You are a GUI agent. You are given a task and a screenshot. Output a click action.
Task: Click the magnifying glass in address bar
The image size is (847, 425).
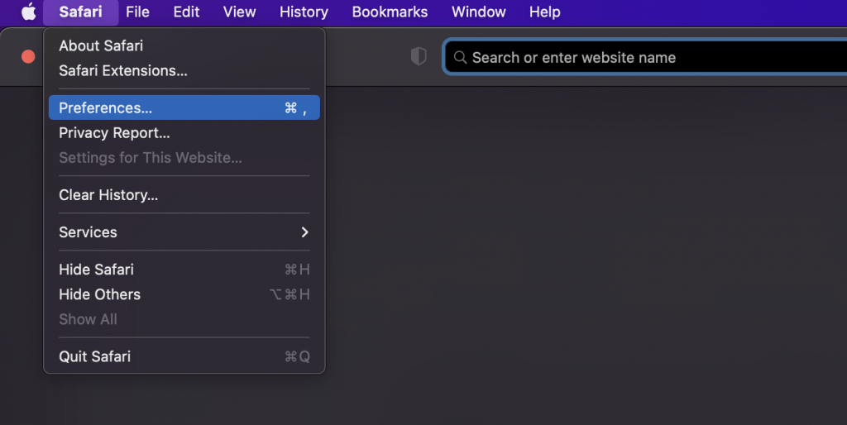coord(461,58)
